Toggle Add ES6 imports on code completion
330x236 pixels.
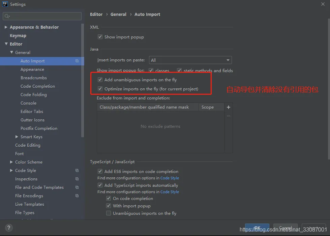(100, 171)
